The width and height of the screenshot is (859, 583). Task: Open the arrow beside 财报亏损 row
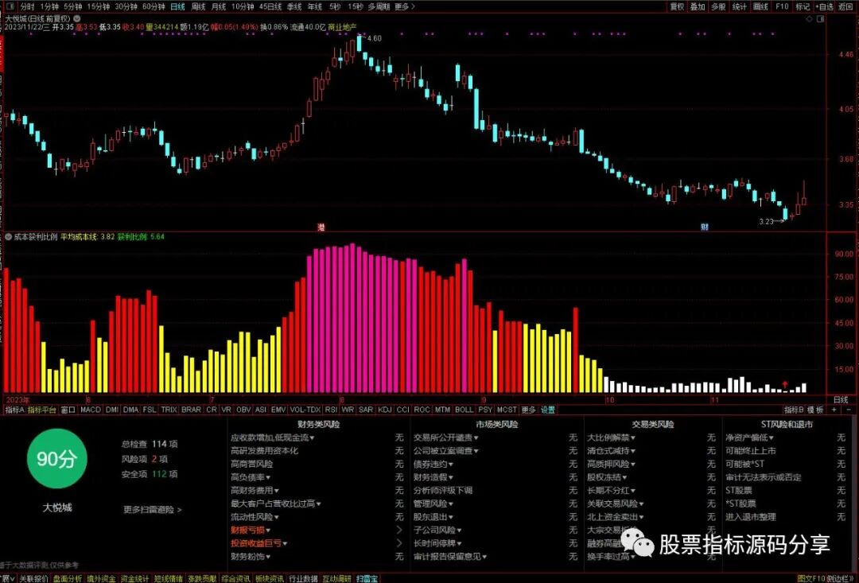pyautogui.click(x=398, y=530)
